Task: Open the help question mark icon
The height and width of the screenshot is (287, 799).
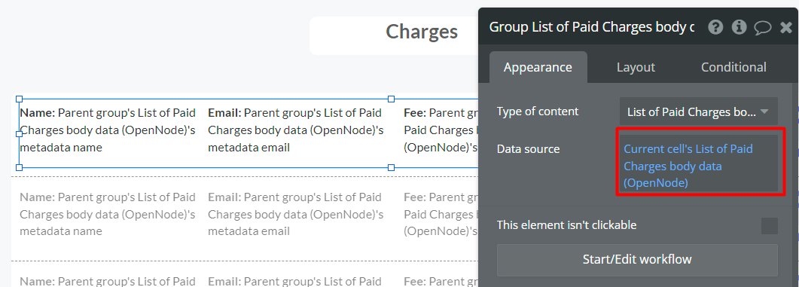Action: point(715,27)
